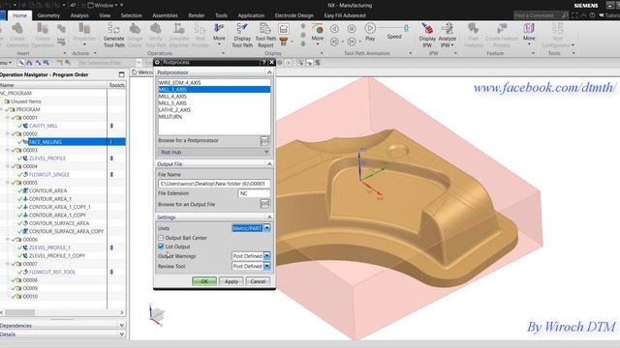Select LATHE_2_AXIS postprocessor
The image size is (620, 348).
(174, 109)
